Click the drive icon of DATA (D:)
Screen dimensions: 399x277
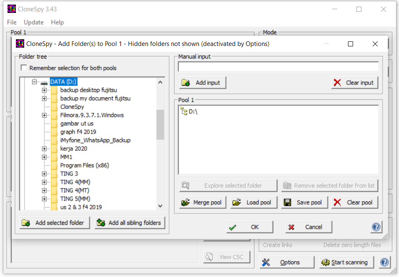tap(44, 83)
